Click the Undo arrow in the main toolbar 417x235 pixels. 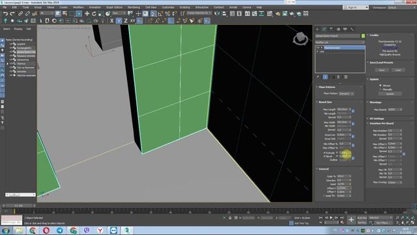click(x=5, y=14)
